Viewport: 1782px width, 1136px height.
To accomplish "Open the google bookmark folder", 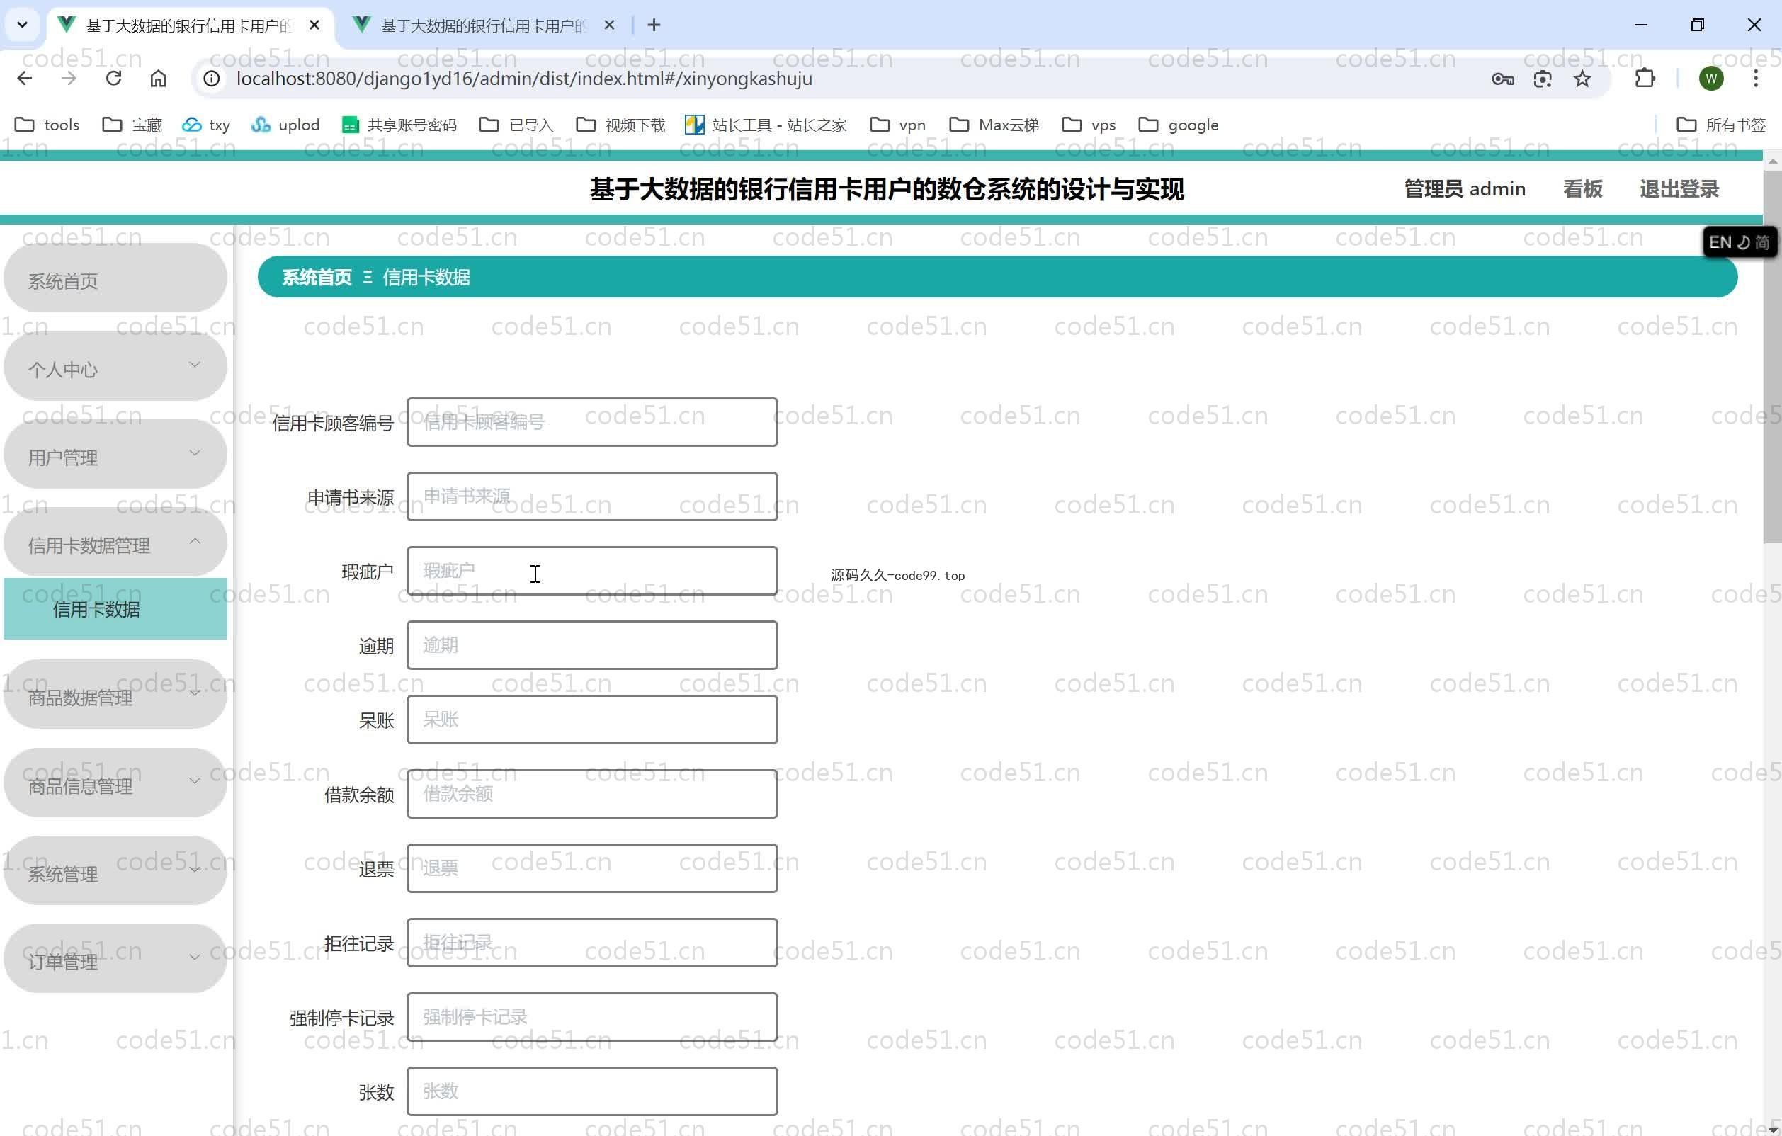I will click(1179, 125).
